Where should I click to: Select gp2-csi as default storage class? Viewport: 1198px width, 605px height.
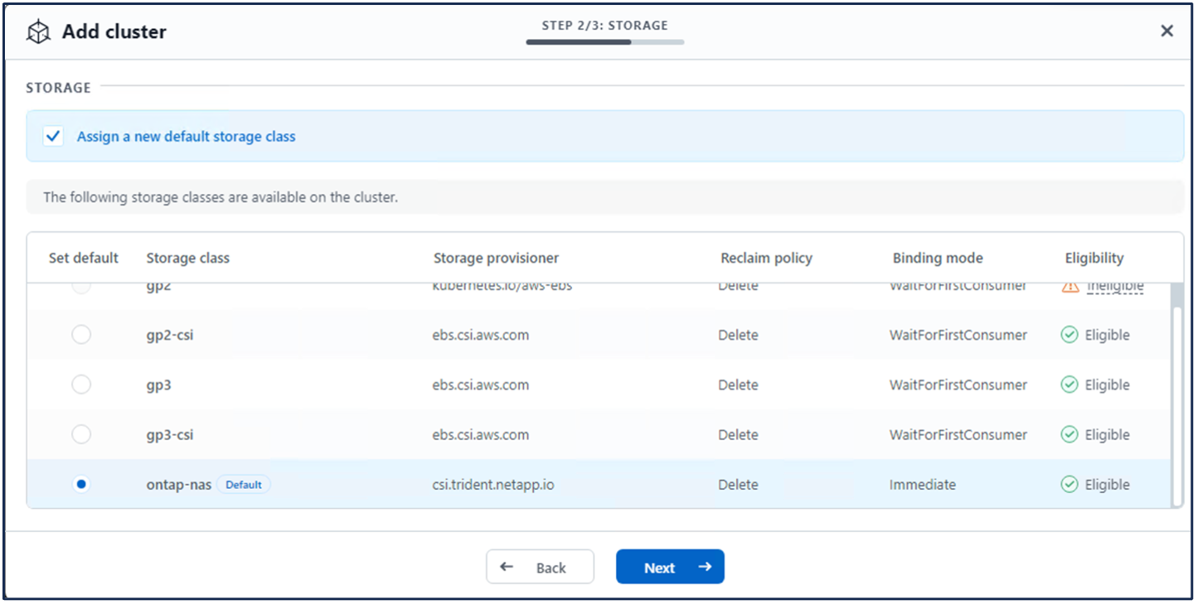pyautogui.click(x=81, y=335)
